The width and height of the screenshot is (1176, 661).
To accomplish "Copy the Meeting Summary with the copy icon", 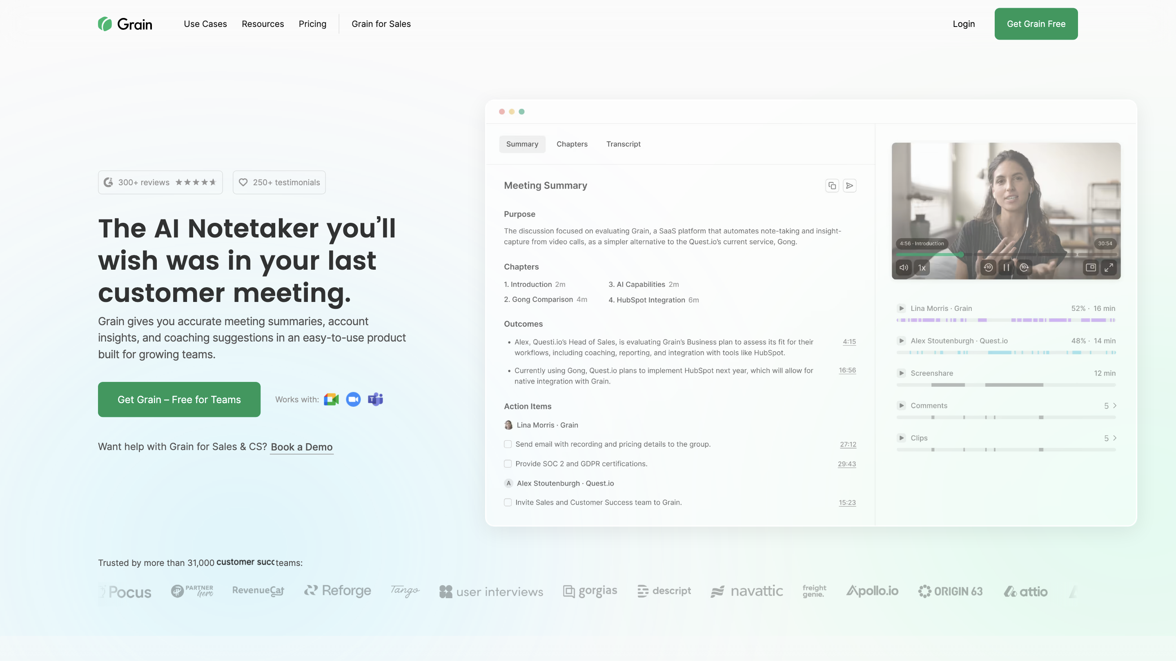I will [832, 186].
